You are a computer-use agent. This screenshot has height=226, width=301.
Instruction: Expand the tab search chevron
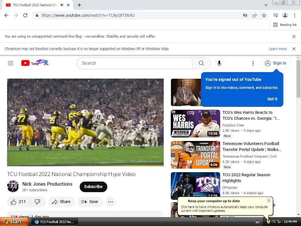coord(266,5)
